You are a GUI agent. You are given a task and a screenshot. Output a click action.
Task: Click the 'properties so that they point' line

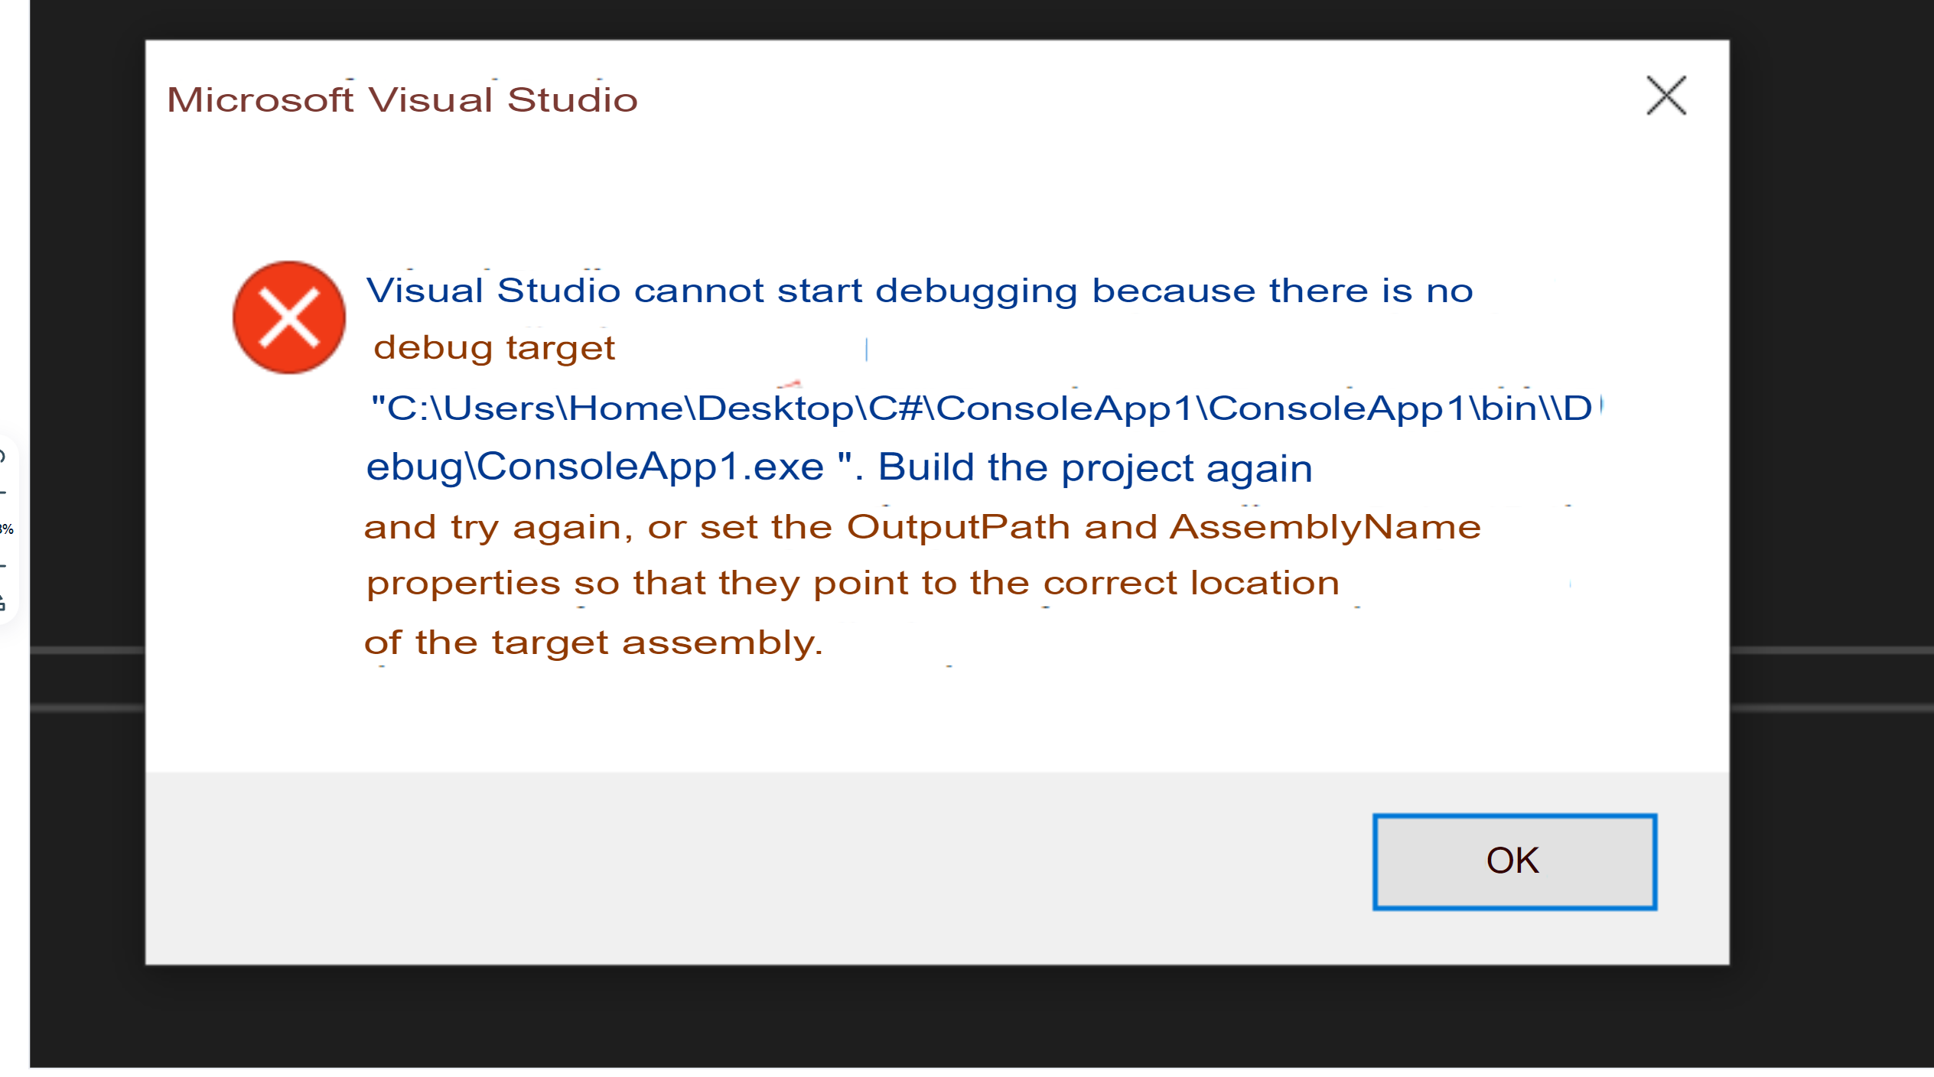[x=852, y=584]
